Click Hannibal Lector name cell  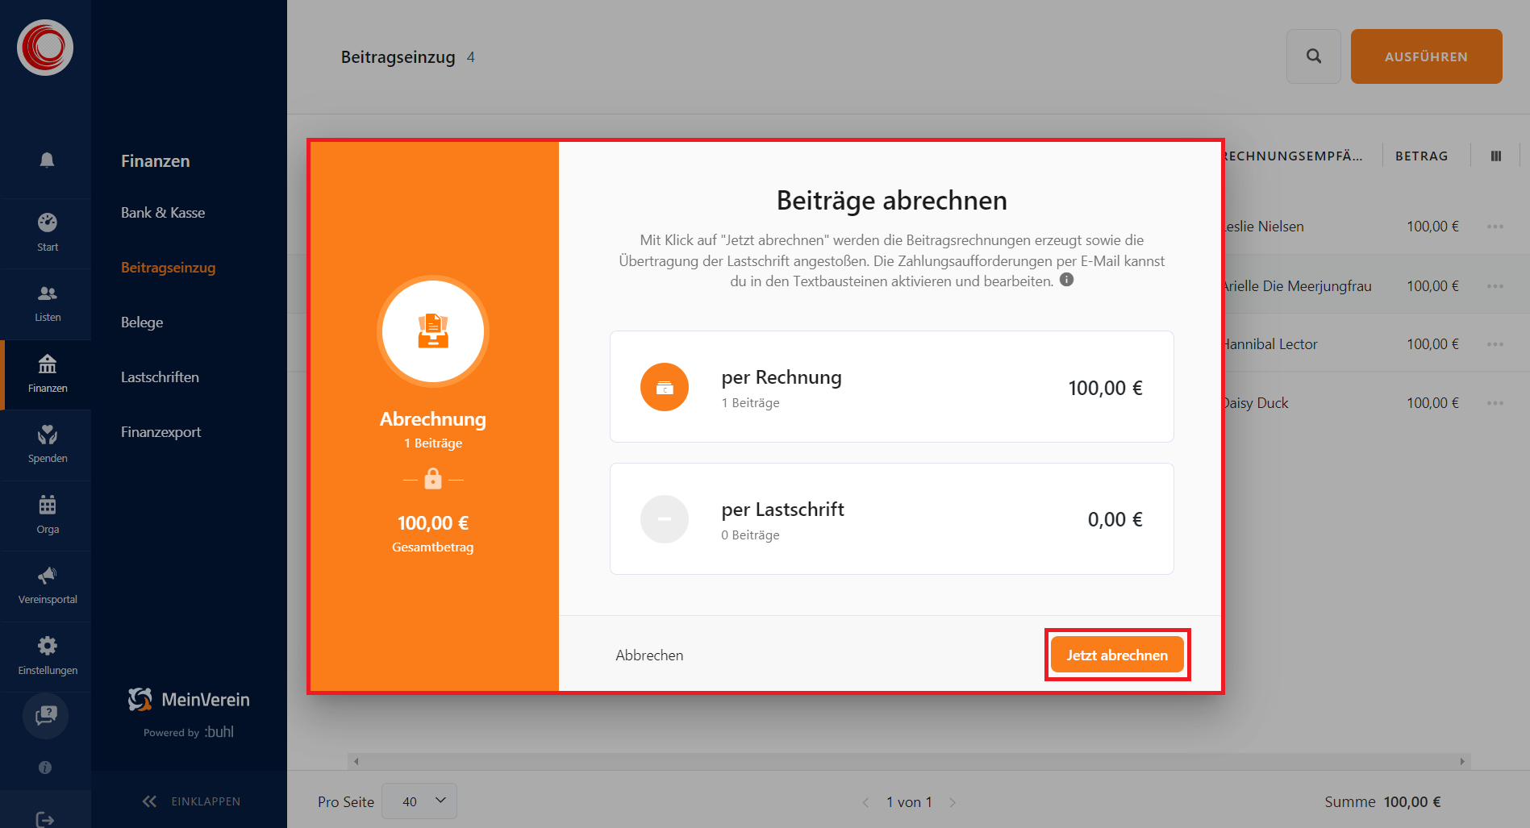point(1270,344)
